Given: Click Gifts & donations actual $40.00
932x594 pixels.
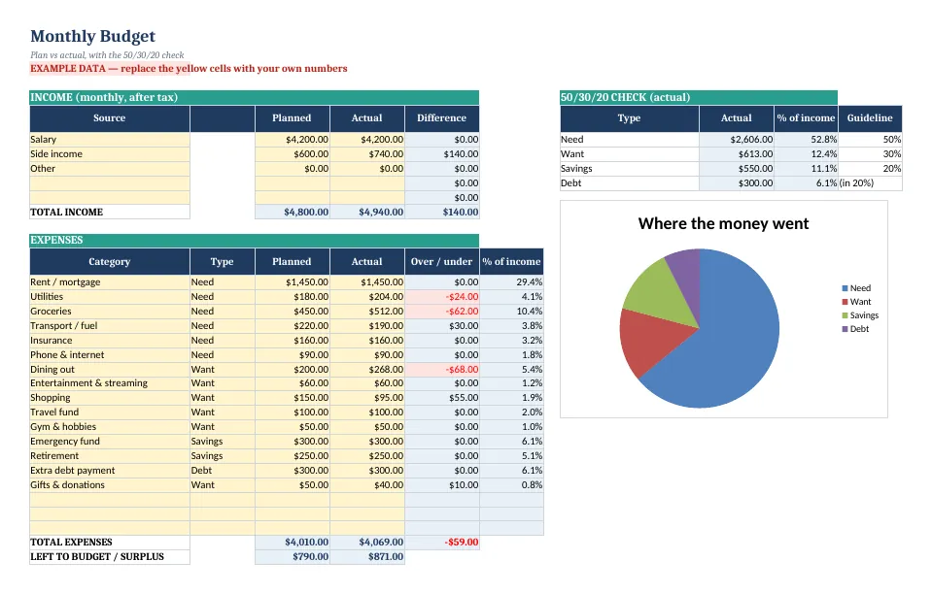Looking at the screenshot, I should pyautogui.click(x=367, y=485).
